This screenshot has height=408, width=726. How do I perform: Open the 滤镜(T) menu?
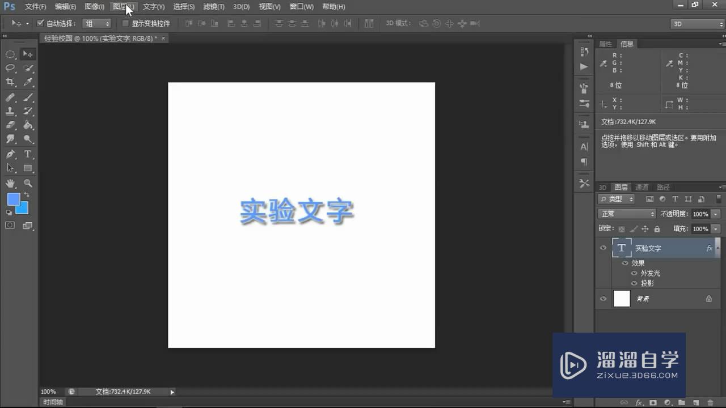214,7
